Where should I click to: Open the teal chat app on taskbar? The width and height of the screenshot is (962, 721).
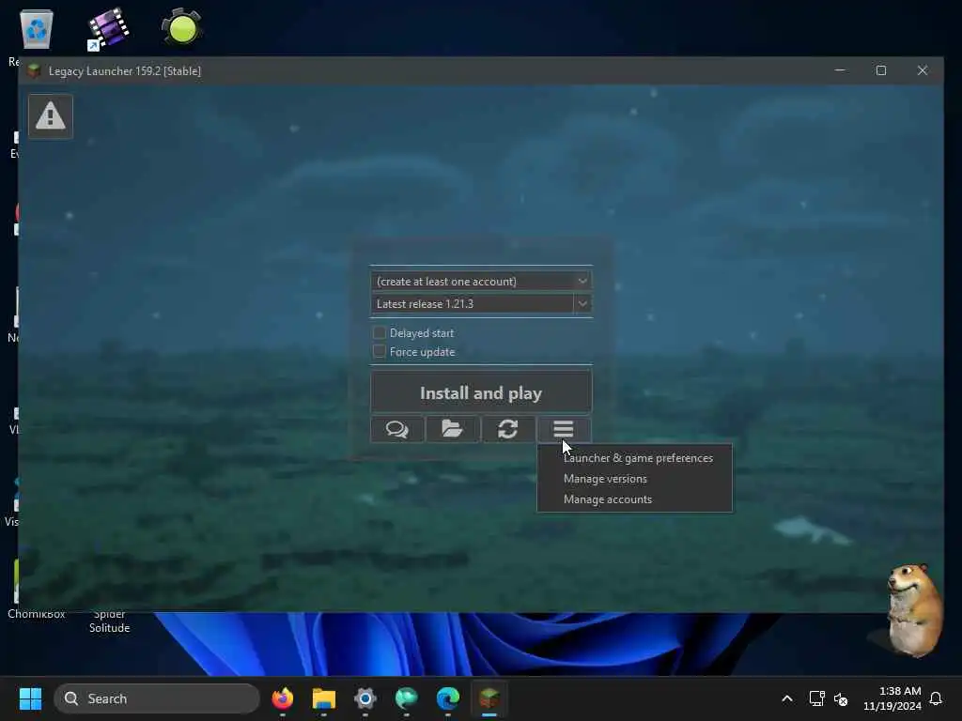406,698
